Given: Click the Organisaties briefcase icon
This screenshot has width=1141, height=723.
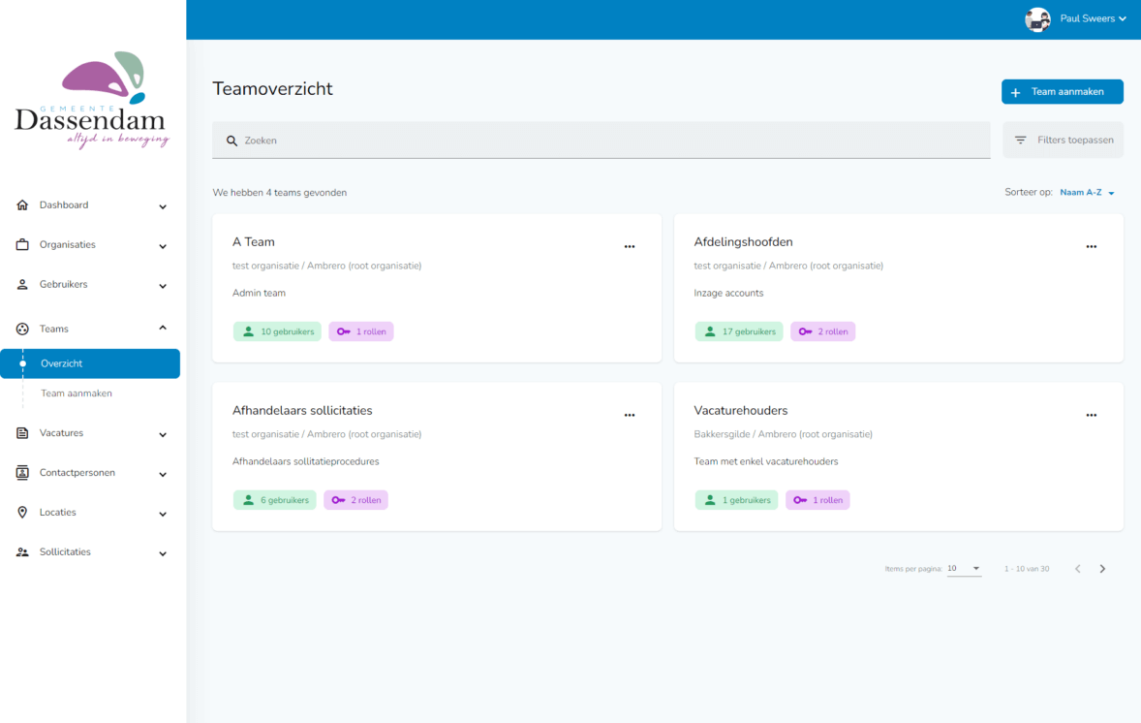Looking at the screenshot, I should point(22,245).
